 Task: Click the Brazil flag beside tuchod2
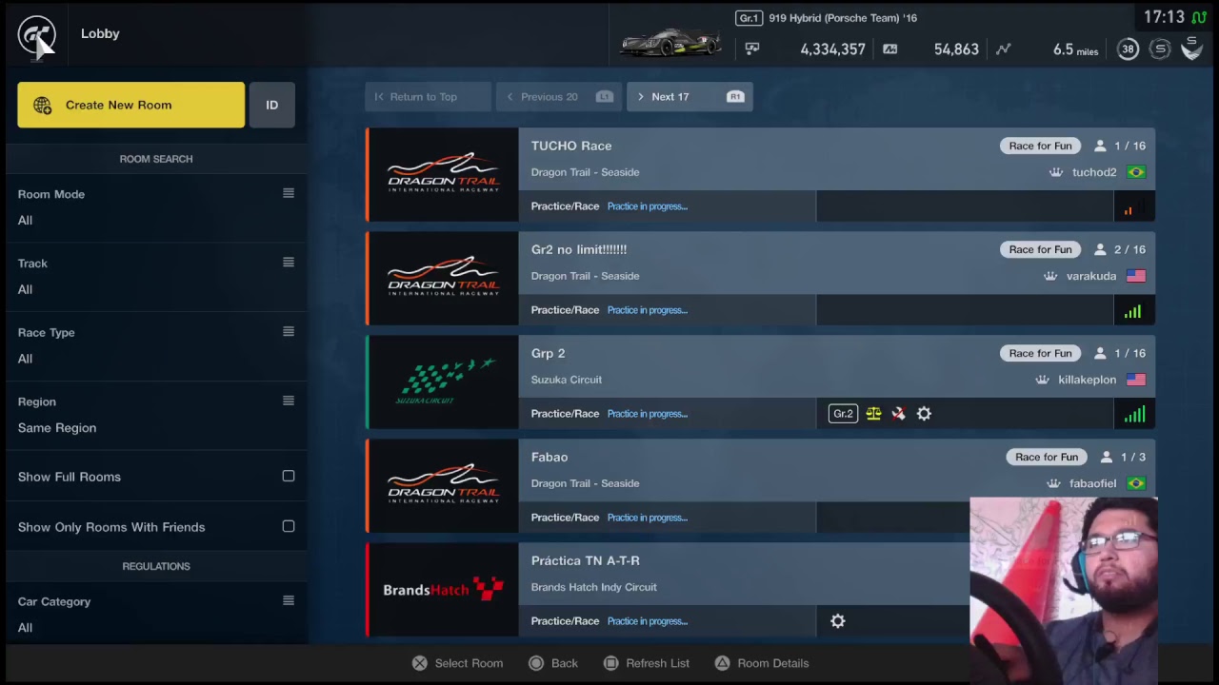point(1135,172)
